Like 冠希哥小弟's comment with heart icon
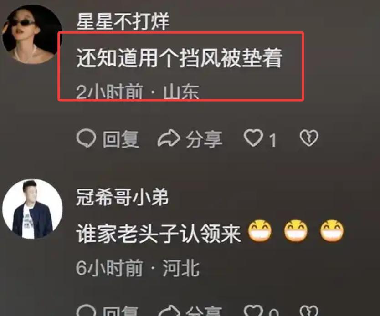The width and height of the screenshot is (380, 316). 253,311
